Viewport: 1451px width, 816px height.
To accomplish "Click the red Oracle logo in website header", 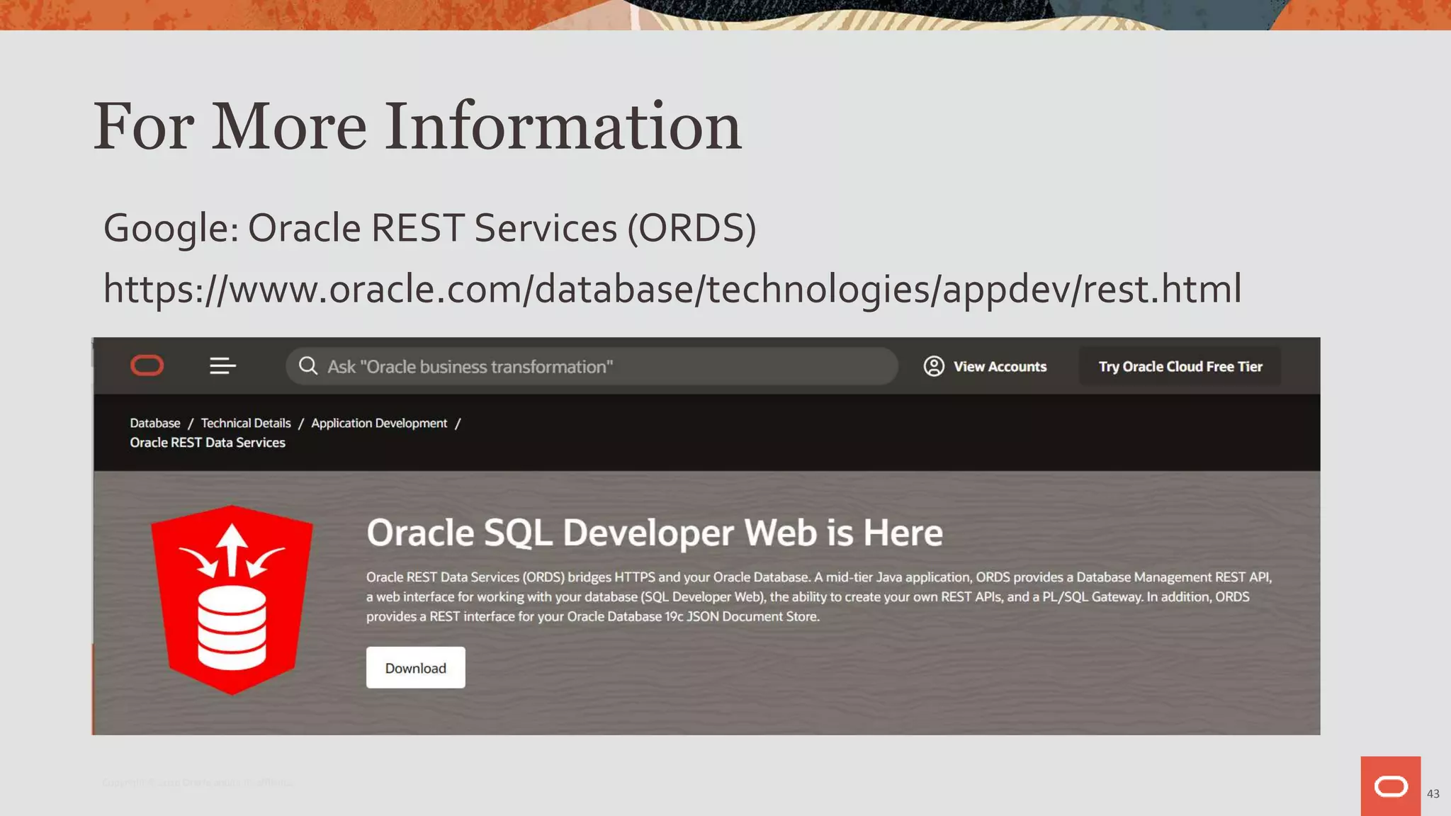I will [147, 365].
